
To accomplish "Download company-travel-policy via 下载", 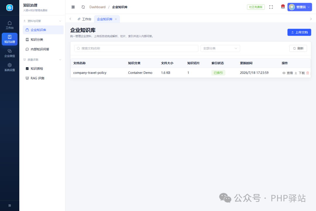I will pyautogui.click(x=300, y=73).
